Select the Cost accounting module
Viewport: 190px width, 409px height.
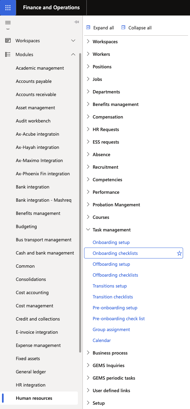point(32,292)
